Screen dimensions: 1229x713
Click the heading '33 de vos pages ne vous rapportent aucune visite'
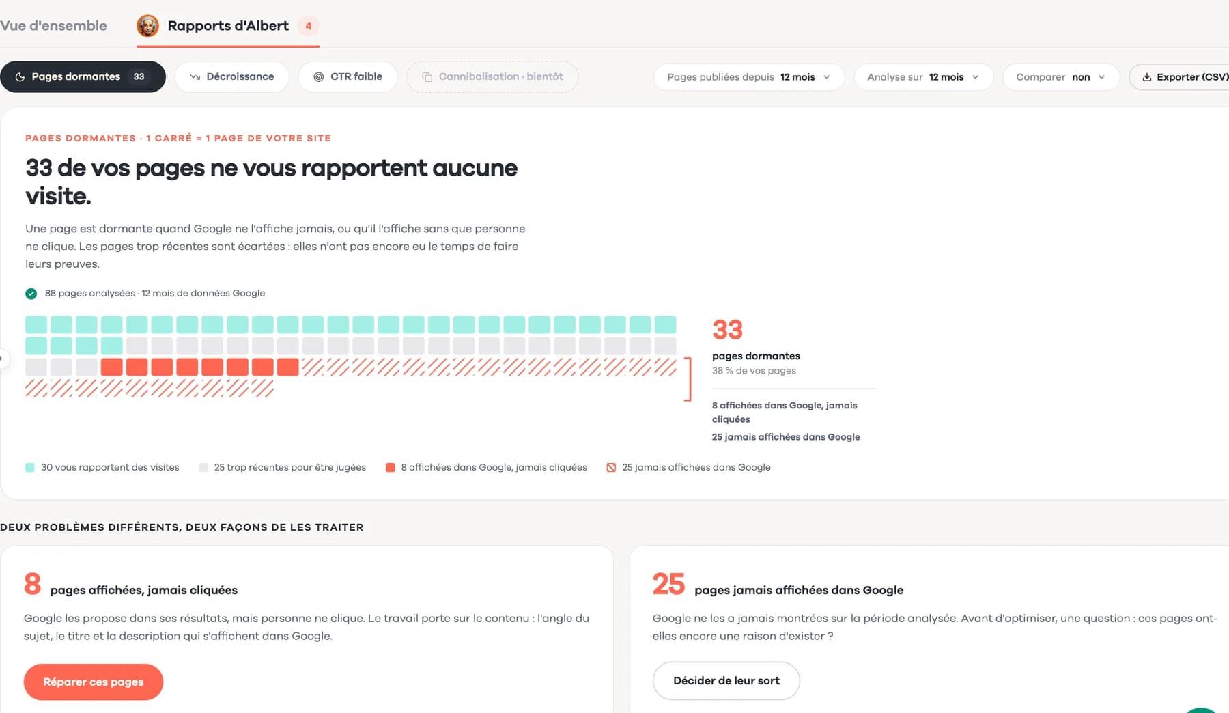272,182
